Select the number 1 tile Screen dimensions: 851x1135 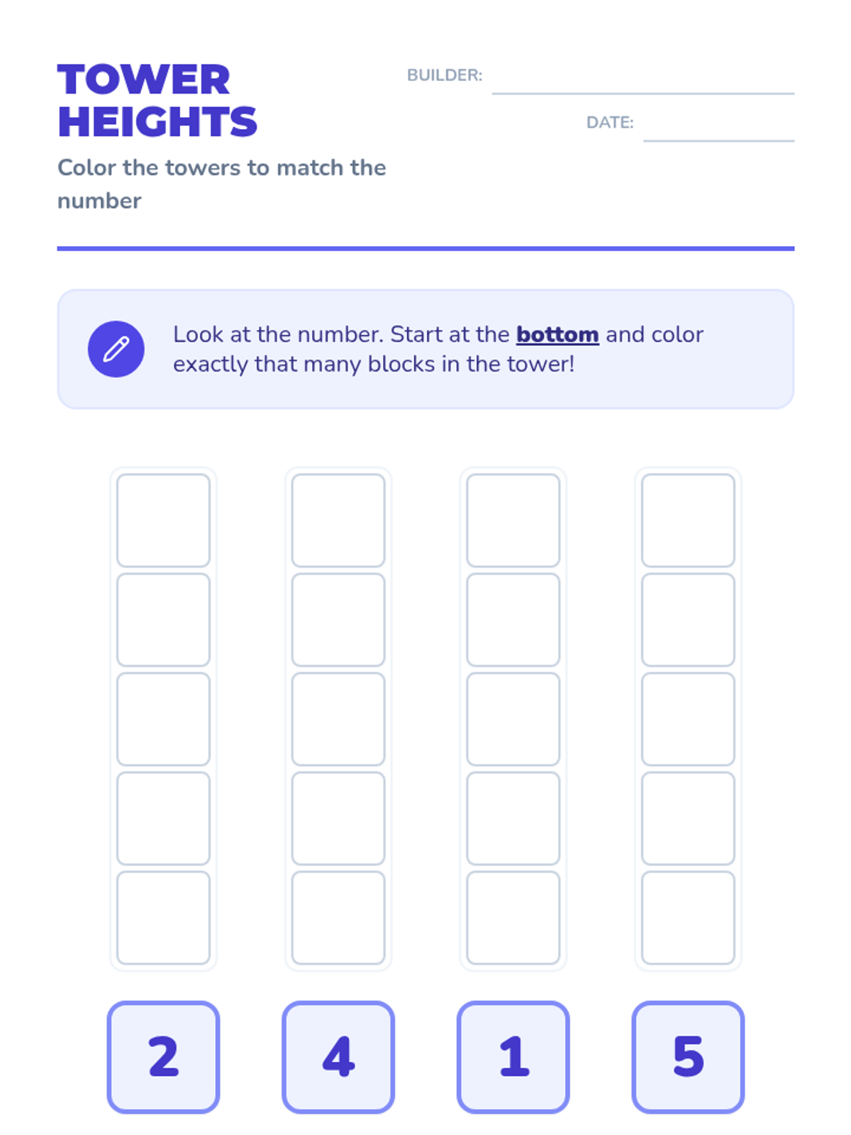[513, 1057]
